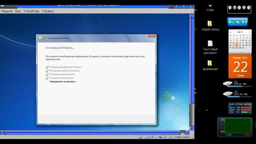Click the Распаковка файлов Windows step
256x144 pixels.
(65, 71)
